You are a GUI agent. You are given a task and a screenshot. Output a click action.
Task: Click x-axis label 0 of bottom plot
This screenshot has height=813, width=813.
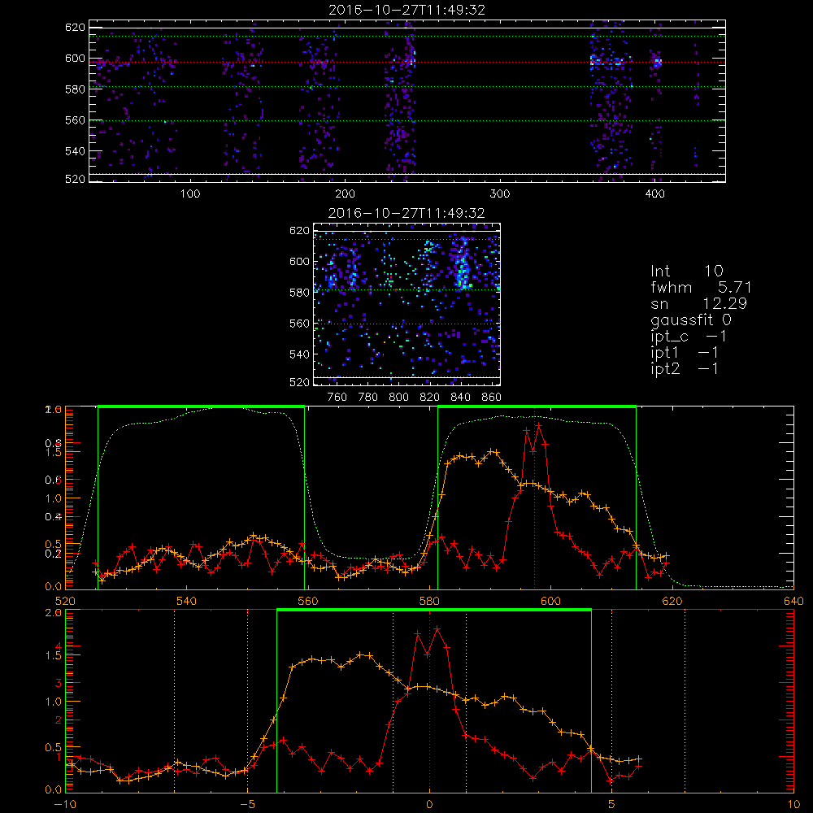coord(429,804)
